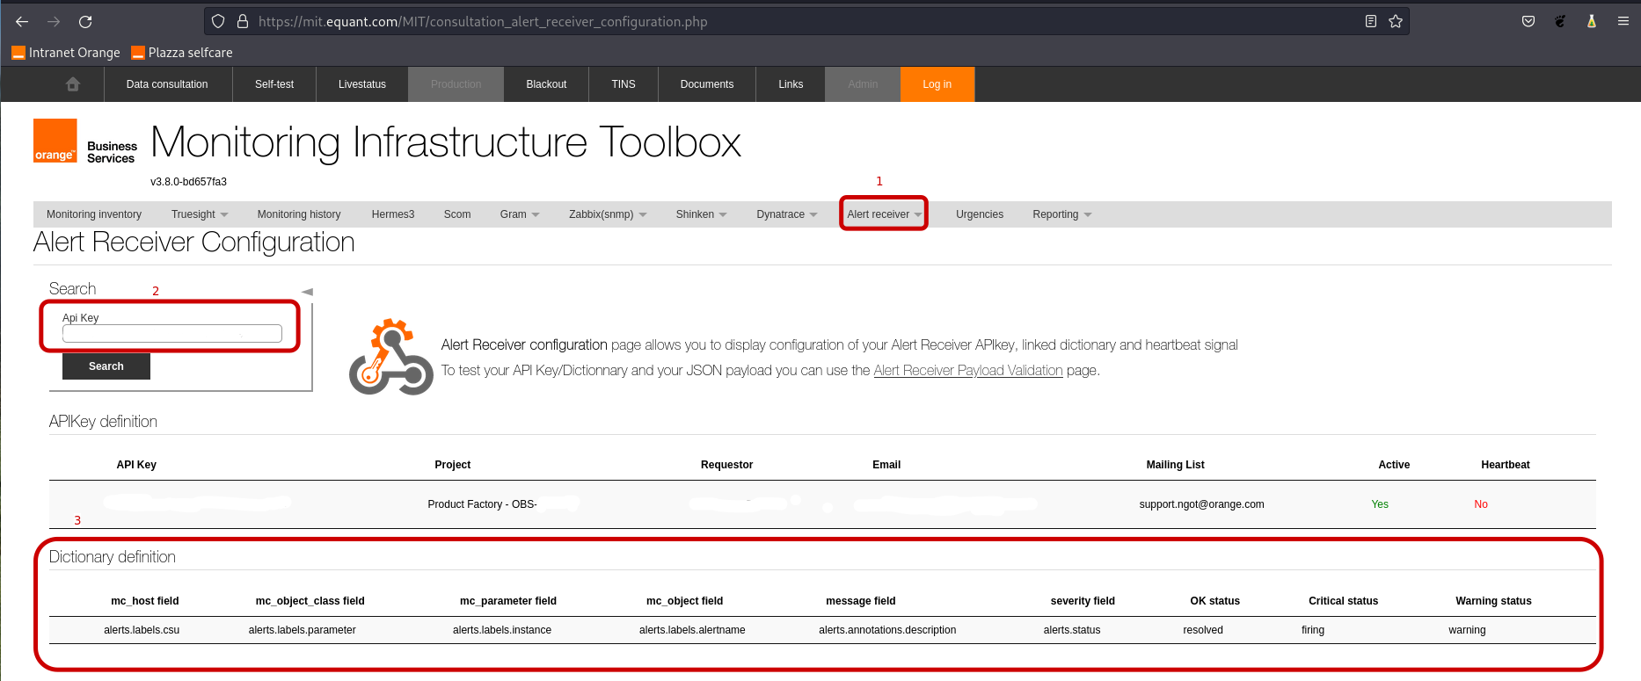Click the Mailing List column header
1641x681 pixels.
[x=1176, y=465]
